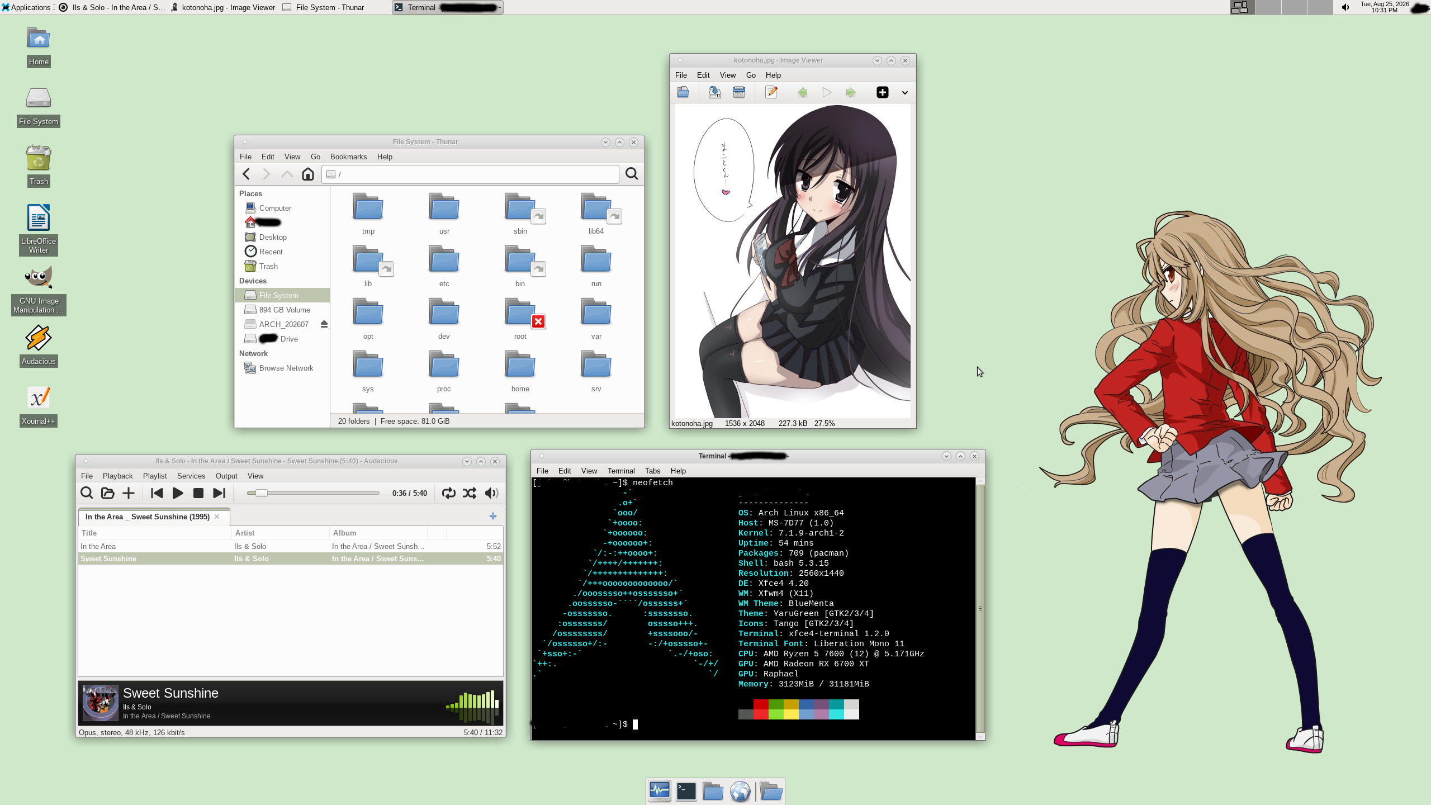1431x805 pixels.
Task: Start slideshow in Image Viewer
Action: point(827,92)
